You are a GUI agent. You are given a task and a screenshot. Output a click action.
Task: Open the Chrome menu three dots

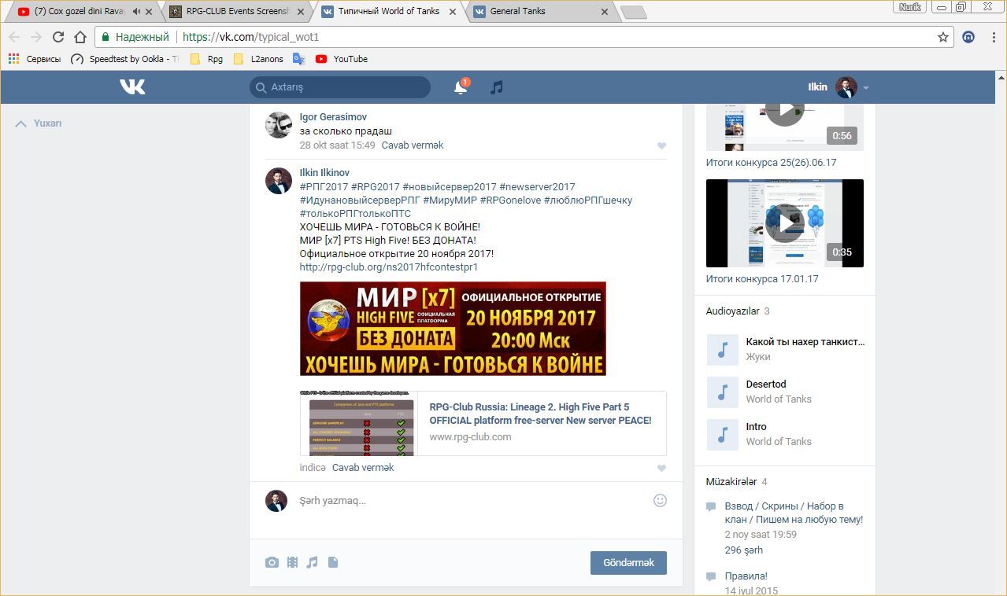pyautogui.click(x=994, y=37)
